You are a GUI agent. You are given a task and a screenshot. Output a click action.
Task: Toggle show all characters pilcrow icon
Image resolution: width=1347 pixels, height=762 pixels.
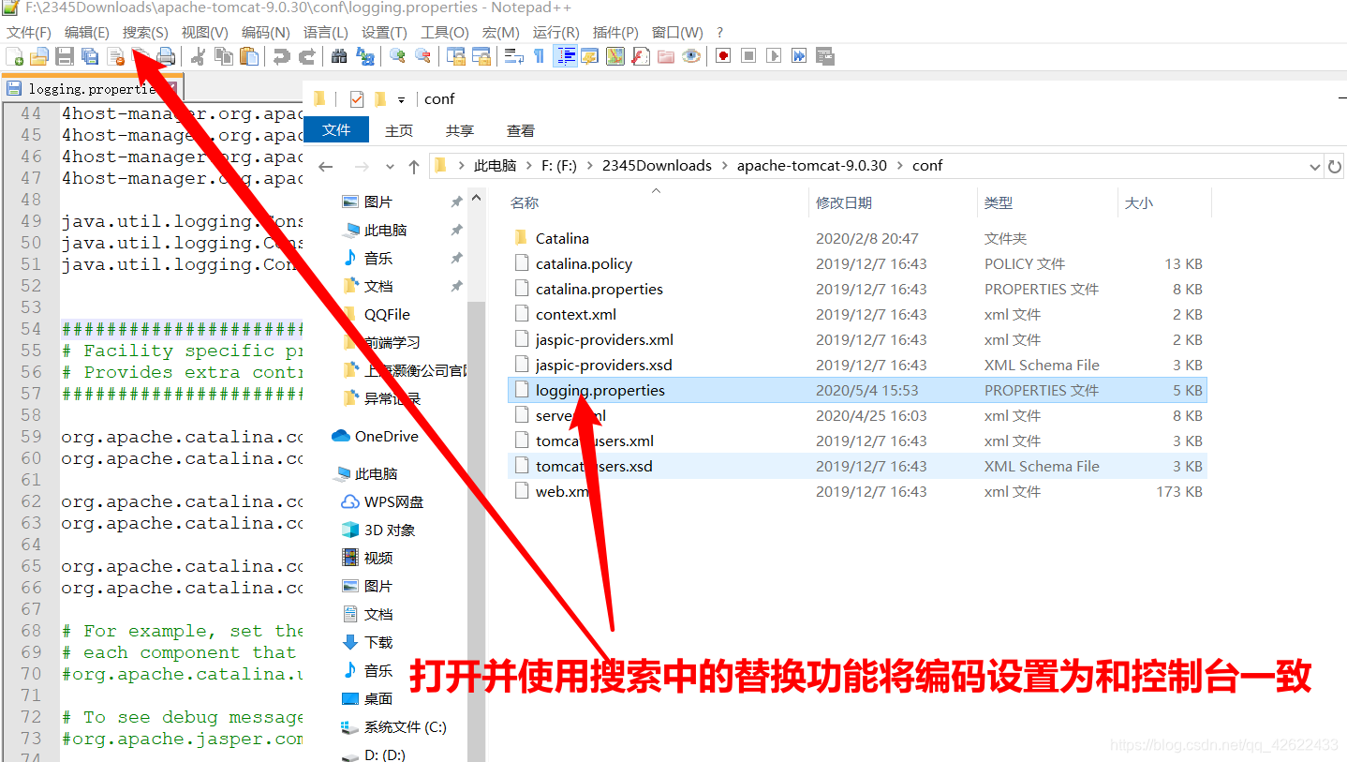point(539,56)
